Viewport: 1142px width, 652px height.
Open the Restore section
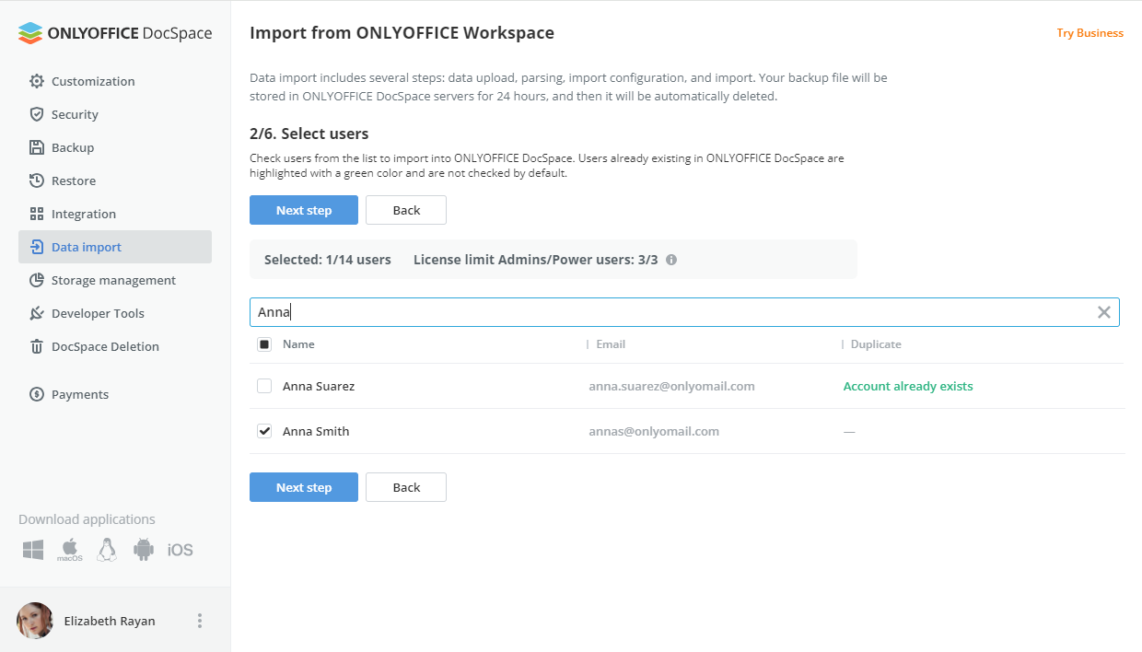(76, 180)
